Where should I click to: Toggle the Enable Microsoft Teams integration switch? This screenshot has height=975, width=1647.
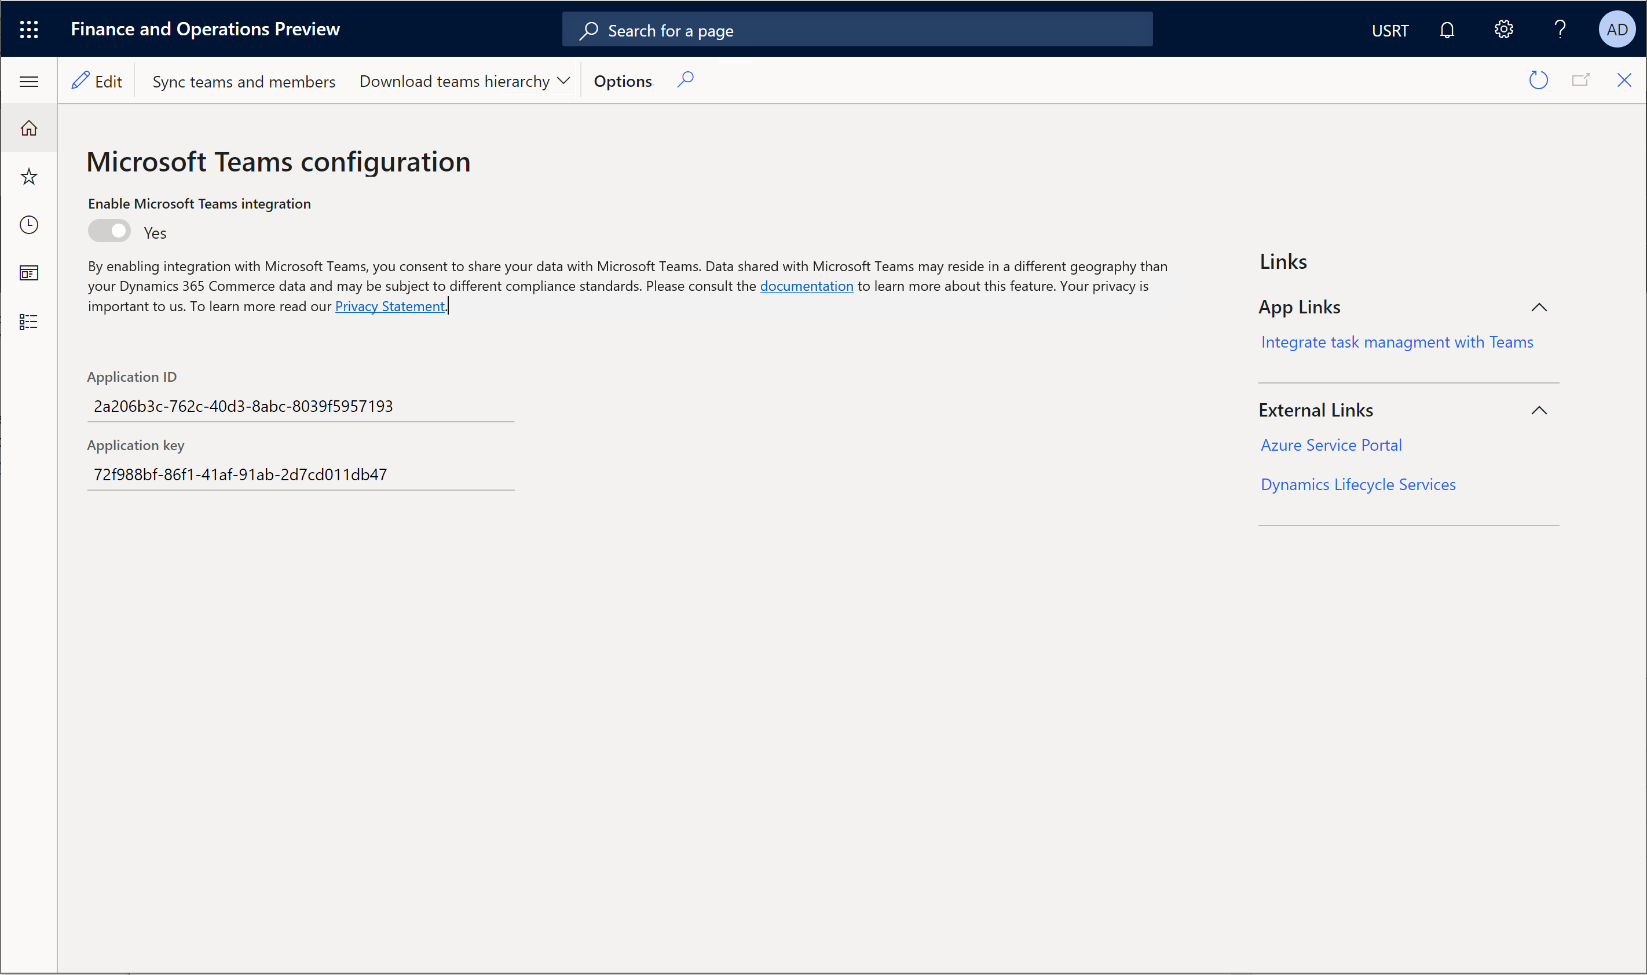click(x=109, y=232)
